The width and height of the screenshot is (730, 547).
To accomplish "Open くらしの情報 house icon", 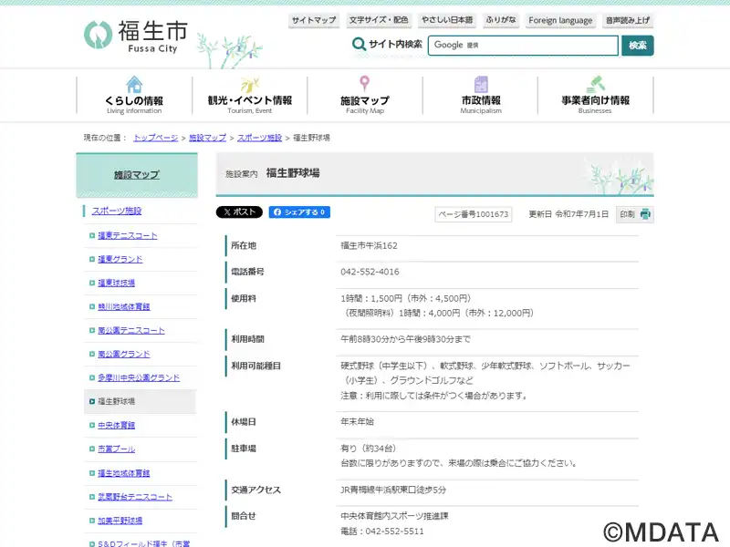I will [x=134, y=85].
